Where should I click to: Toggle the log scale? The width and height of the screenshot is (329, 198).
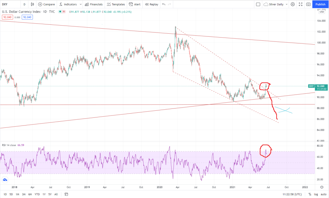pyautogui.click(x=315, y=194)
